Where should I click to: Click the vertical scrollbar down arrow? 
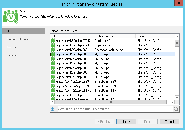point(177,97)
